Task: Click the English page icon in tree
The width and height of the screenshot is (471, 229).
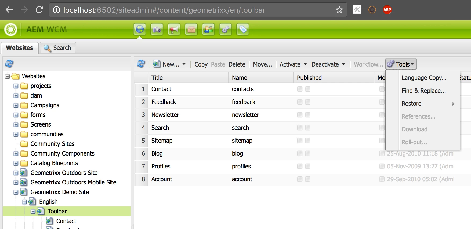Action: 32,202
